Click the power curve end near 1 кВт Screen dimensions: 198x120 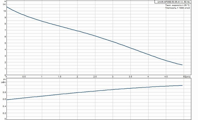coord(182,86)
